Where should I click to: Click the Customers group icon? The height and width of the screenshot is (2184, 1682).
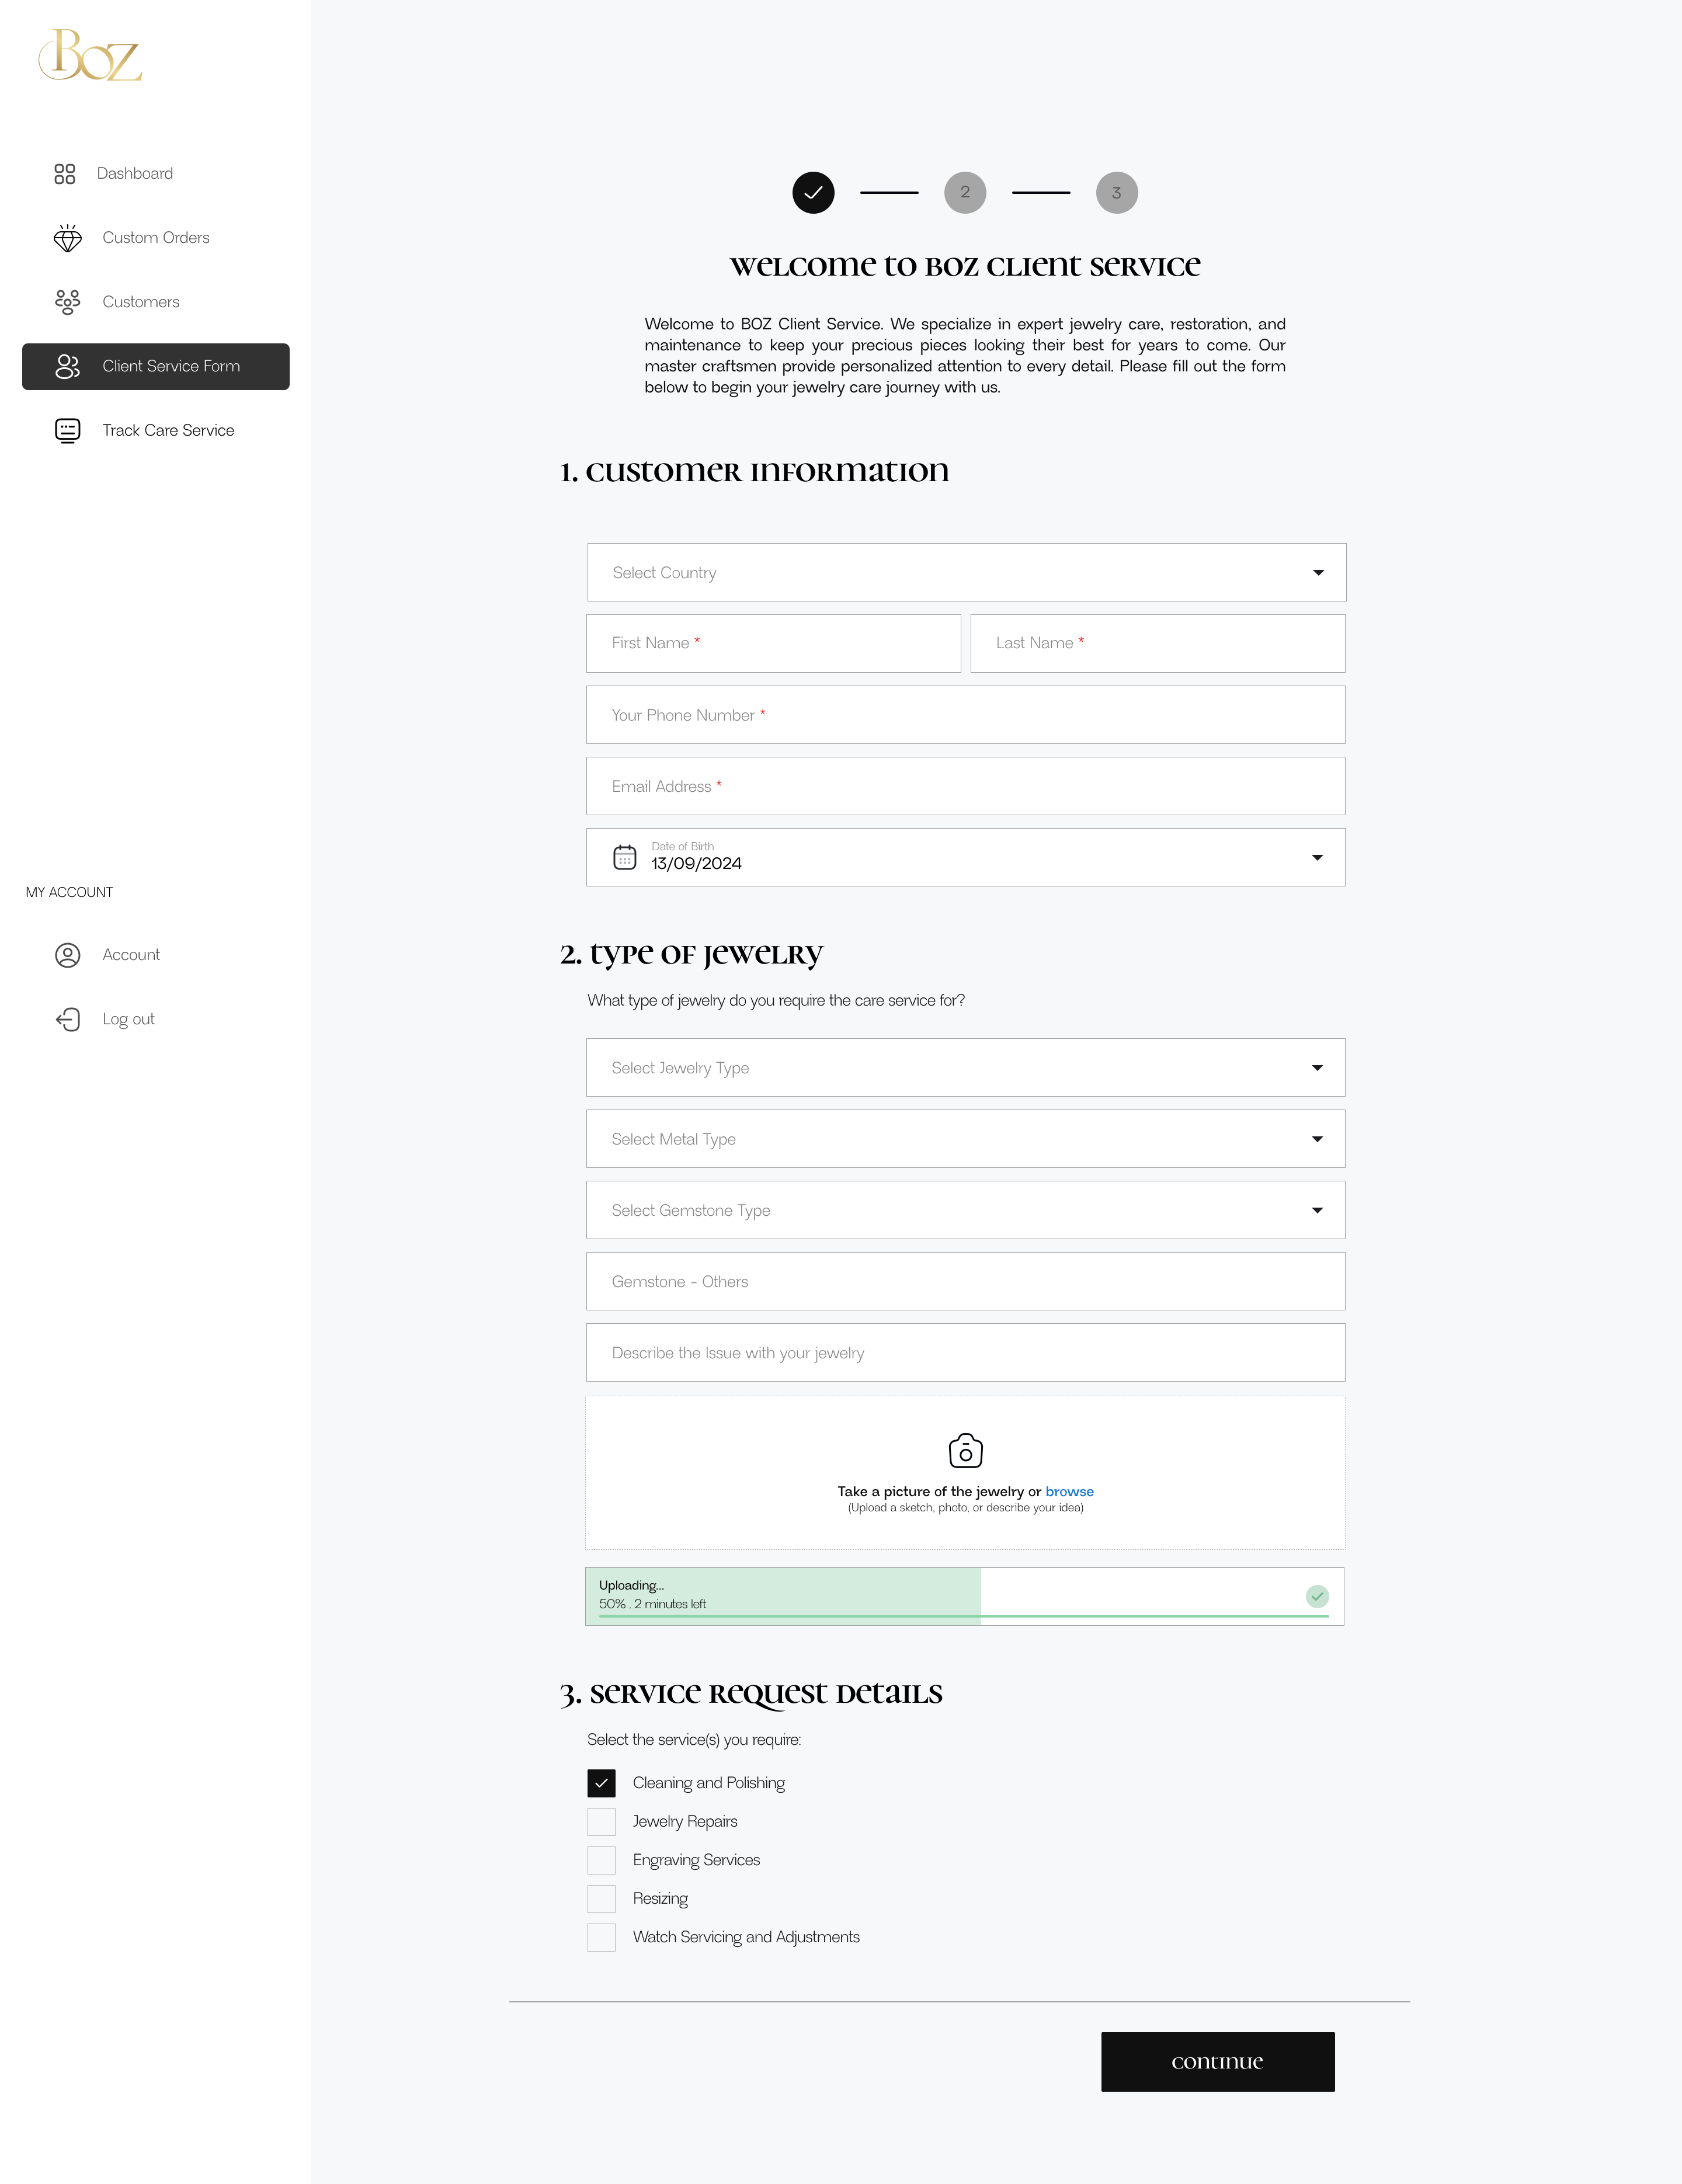[67, 302]
